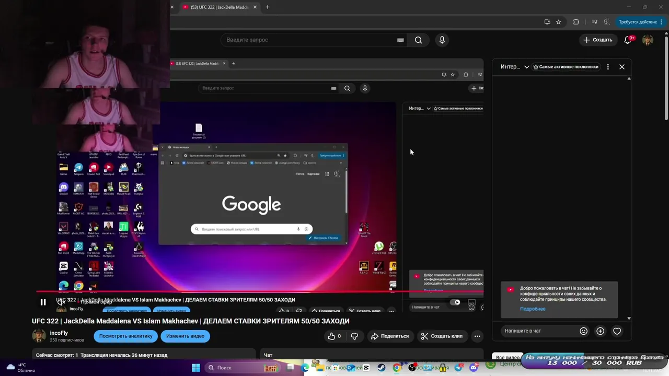Like the video with thumbs up
This screenshot has height=376, width=669.
334,336
